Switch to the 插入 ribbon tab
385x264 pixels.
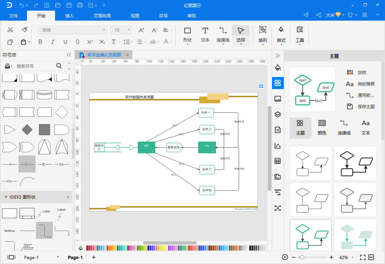coord(70,16)
